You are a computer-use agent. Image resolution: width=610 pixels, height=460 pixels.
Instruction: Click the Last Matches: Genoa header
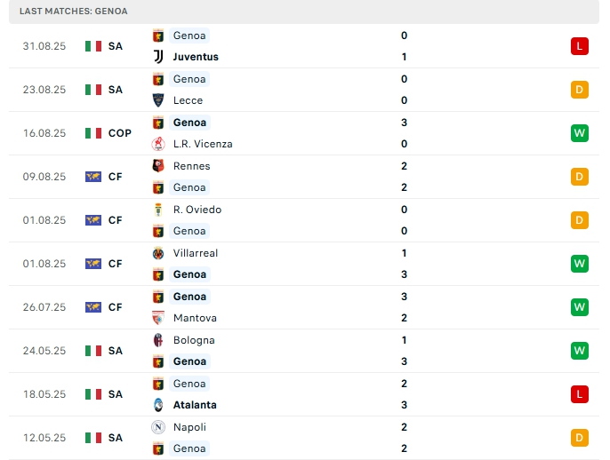(74, 12)
